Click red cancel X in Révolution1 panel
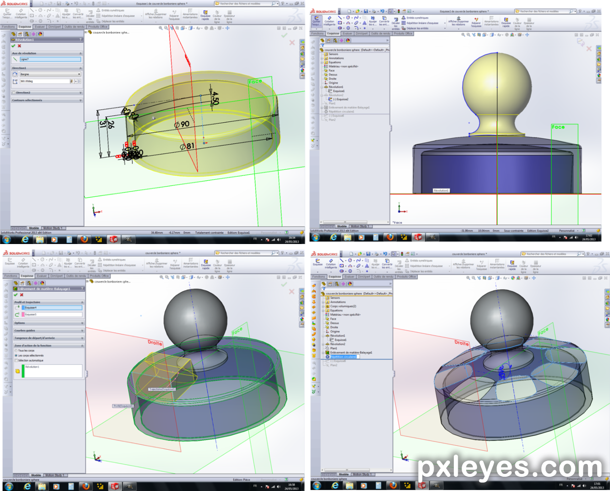Viewport: 610px width, 491px height. click(x=19, y=46)
